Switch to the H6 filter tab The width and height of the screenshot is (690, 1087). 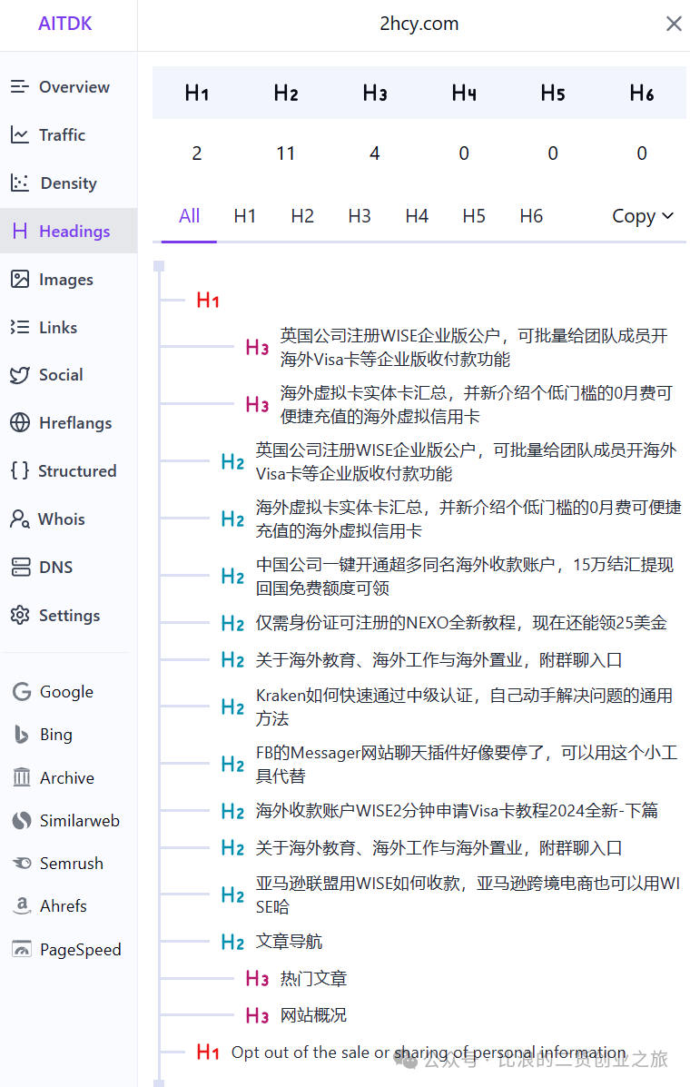point(531,216)
